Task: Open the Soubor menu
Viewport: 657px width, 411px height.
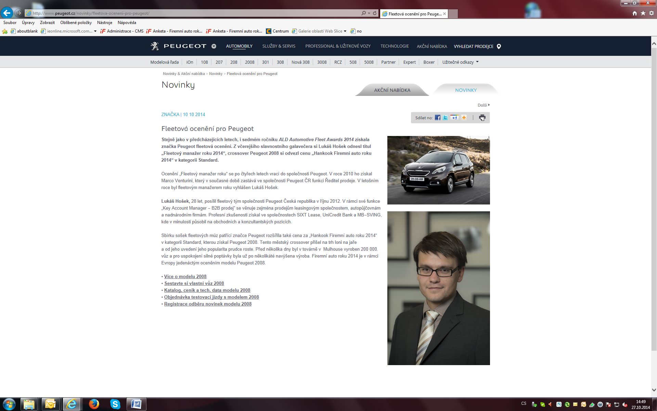Action: (x=10, y=23)
